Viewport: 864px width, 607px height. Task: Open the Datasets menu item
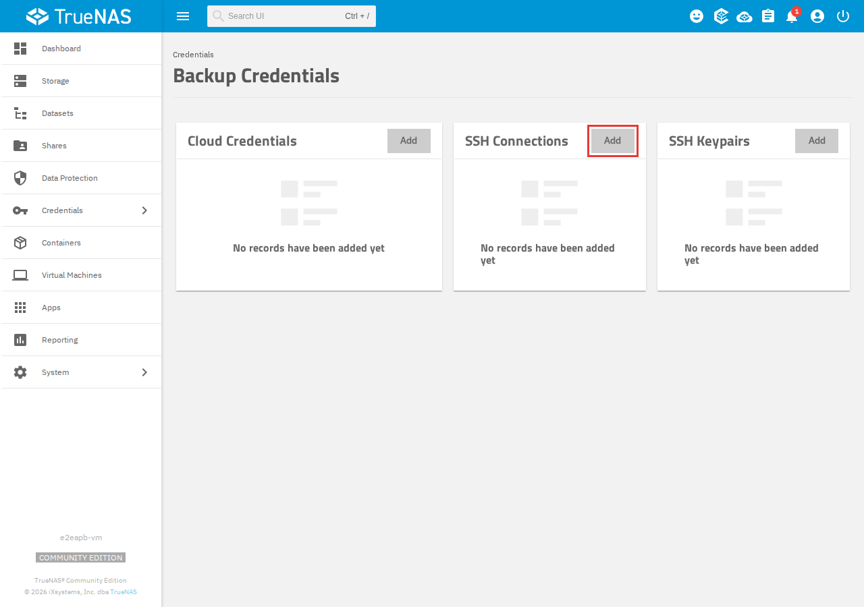(81, 113)
